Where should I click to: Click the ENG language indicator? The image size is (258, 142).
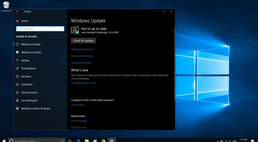235,141
